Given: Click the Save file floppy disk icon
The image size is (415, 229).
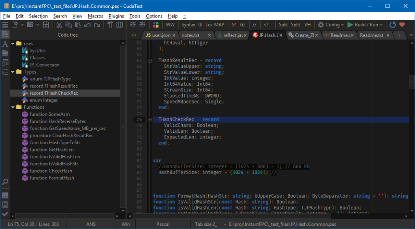Looking at the screenshot, I should pos(46,25).
